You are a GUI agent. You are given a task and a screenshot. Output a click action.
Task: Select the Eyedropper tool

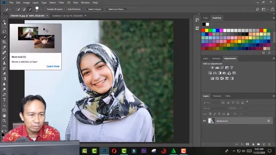pyautogui.click(x=4, y=47)
